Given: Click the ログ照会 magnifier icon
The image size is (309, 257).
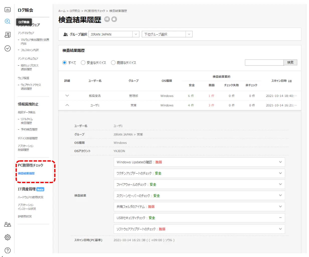Looking at the screenshot, I should click(8, 22).
